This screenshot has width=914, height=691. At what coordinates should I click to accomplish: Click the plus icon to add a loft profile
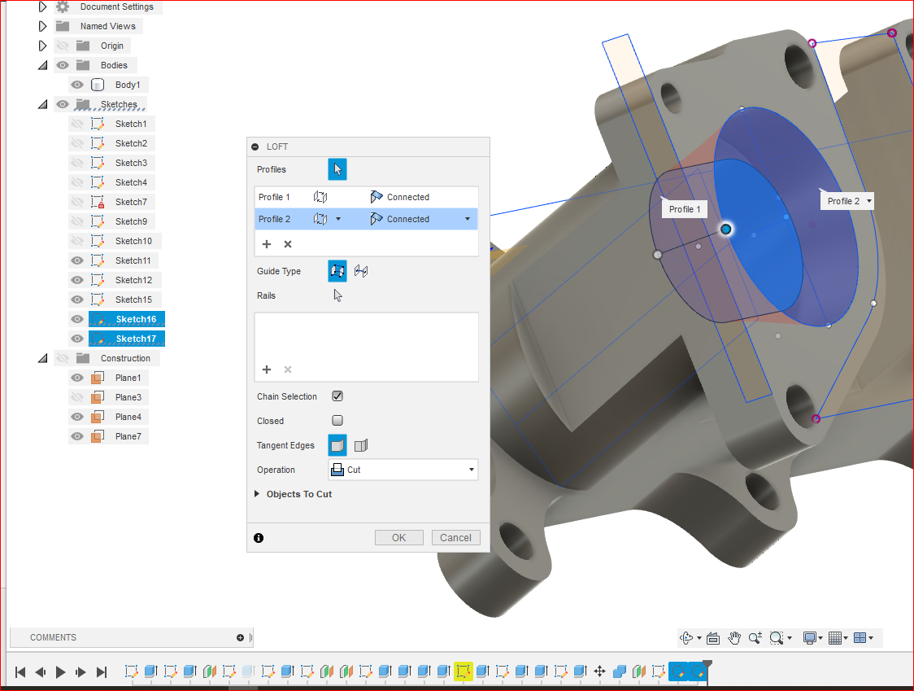[x=267, y=244]
